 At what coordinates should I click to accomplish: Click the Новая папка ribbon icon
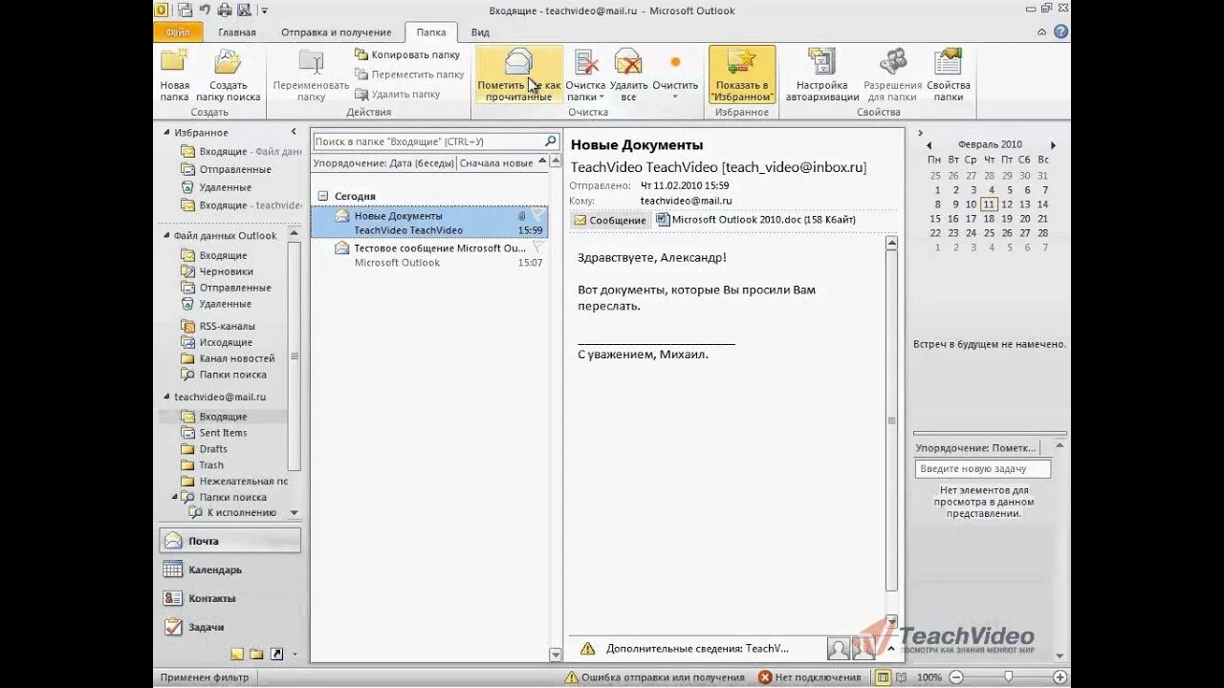point(174,75)
